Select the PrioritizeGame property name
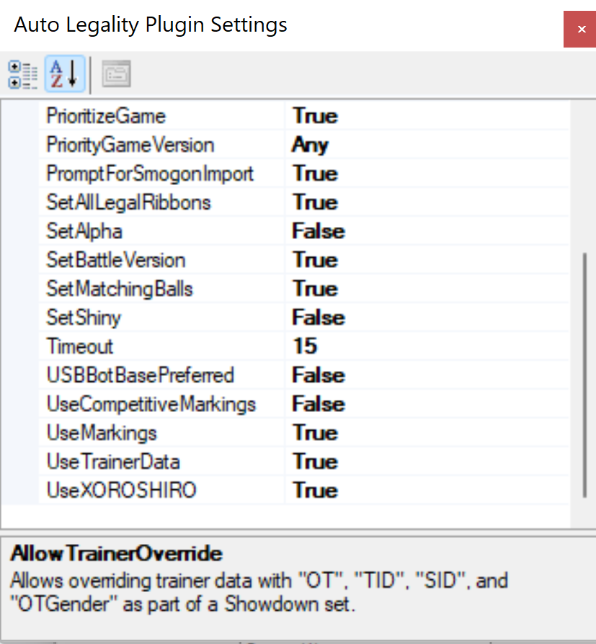The width and height of the screenshot is (596, 644). coord(106,116)
